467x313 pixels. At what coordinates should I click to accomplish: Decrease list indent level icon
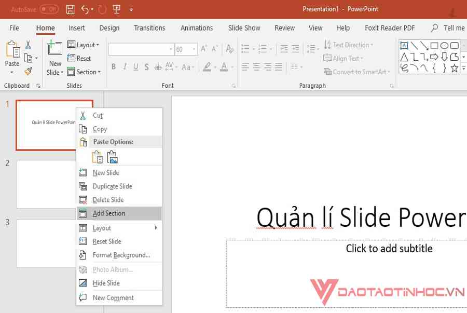tap(284, 49)
